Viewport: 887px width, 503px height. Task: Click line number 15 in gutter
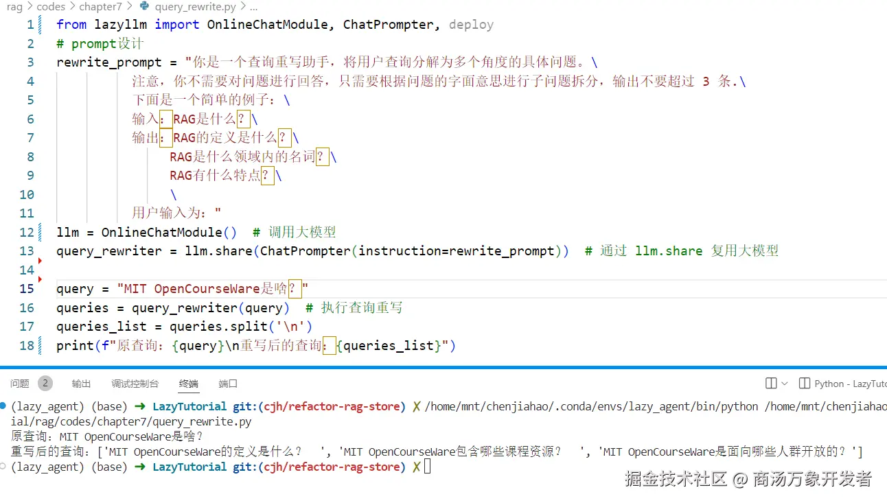[27, 288]
